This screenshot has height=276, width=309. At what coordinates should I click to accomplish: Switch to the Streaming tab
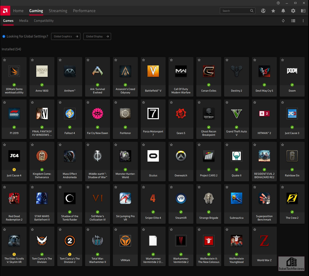click(x=58, y=11)
